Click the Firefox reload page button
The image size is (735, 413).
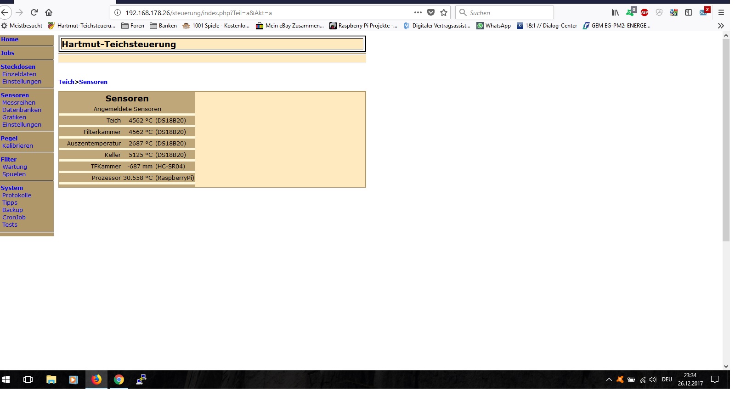(x=34, y=12)
